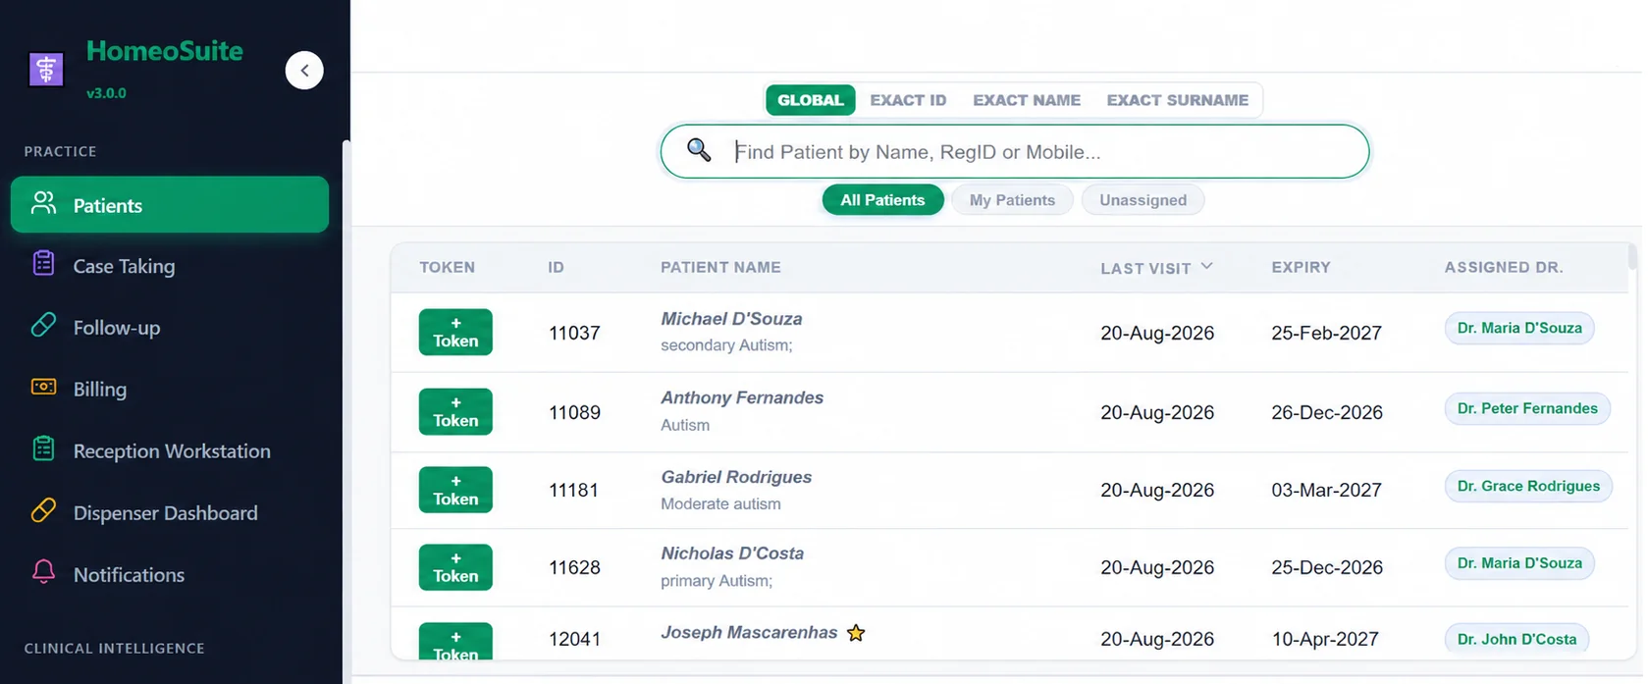Sort by the LAST VISIT column arrow
Viewport: 1648px width, 684px height.
[x=1206, y=266]
